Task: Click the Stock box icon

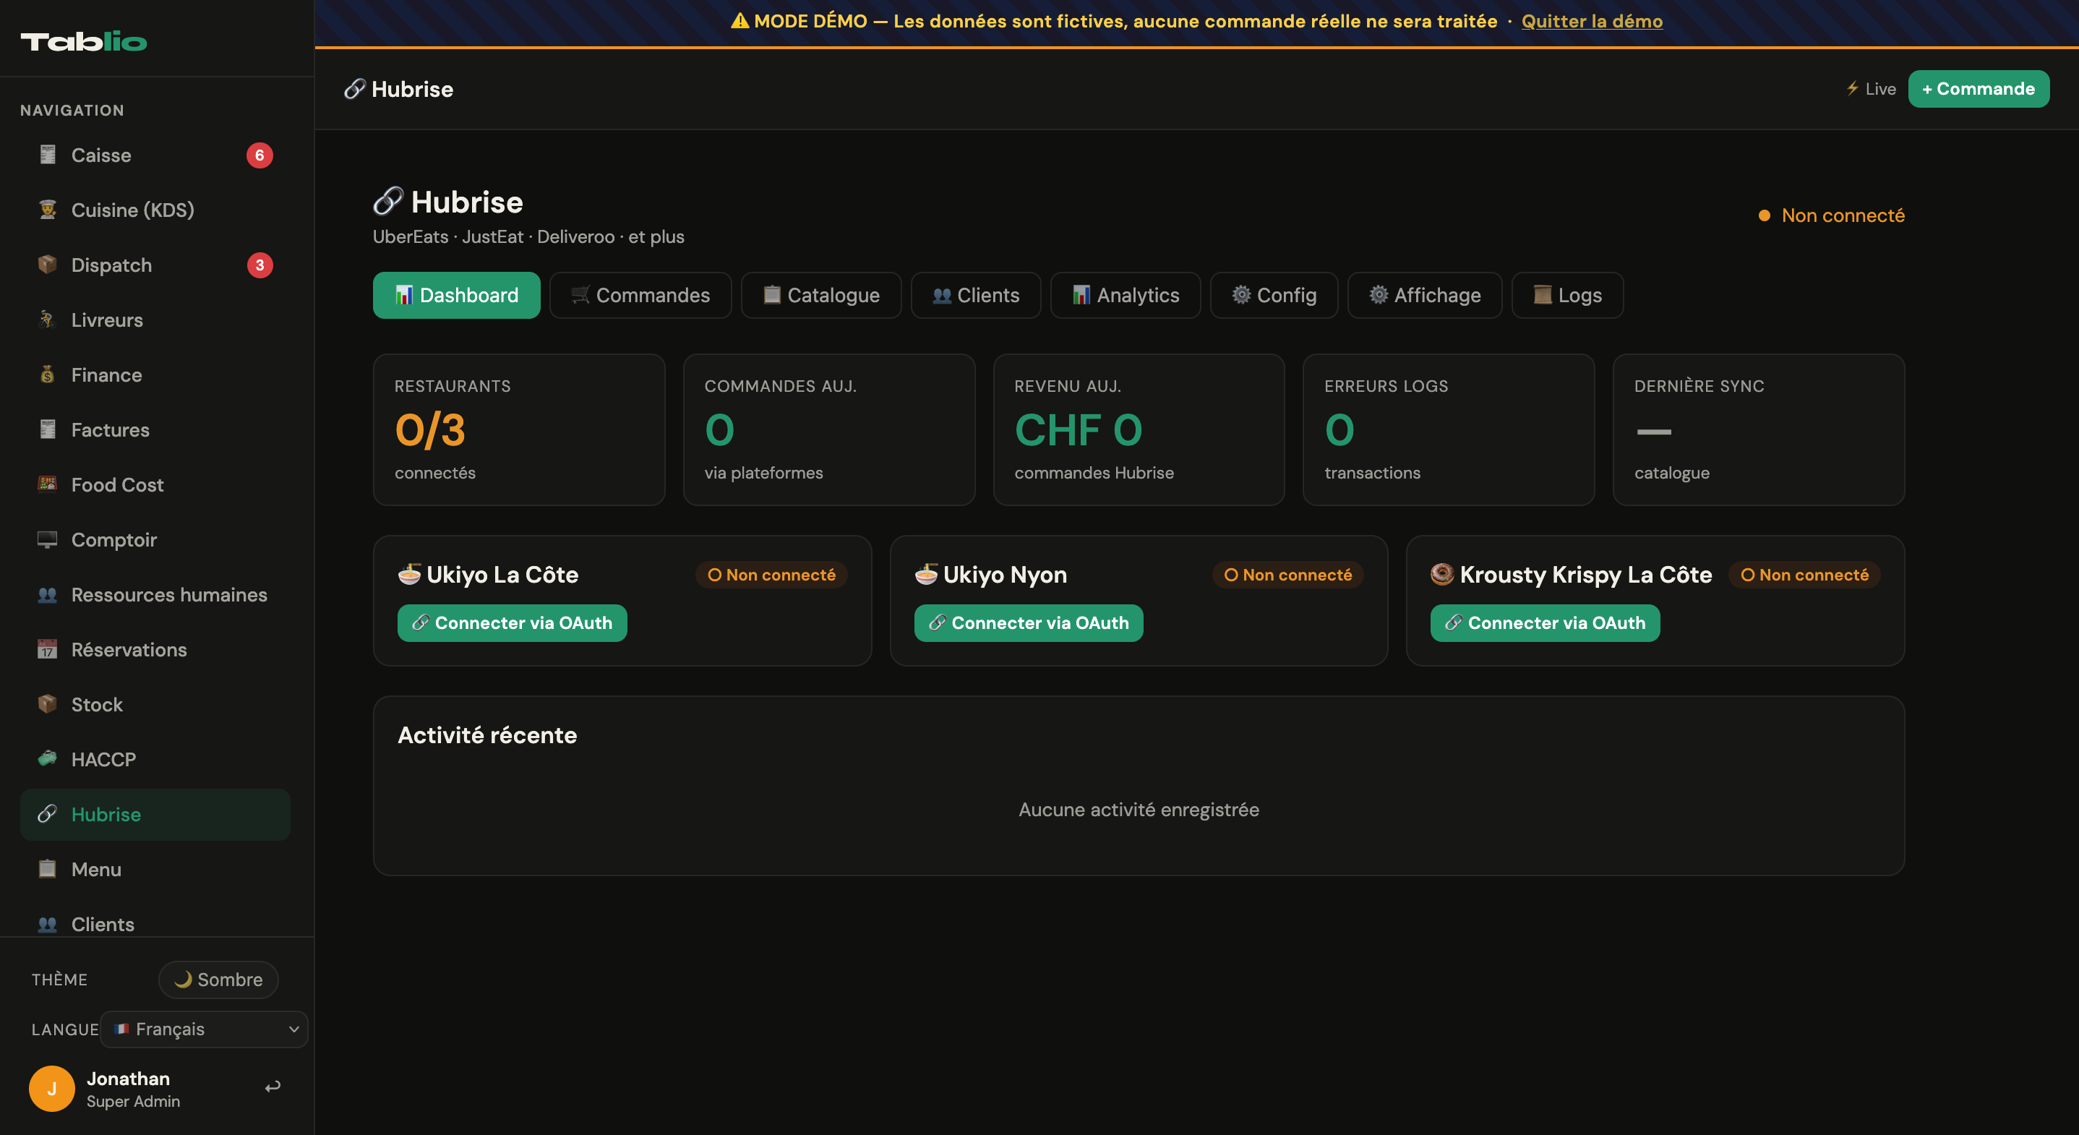Action: tap(48, 704)
